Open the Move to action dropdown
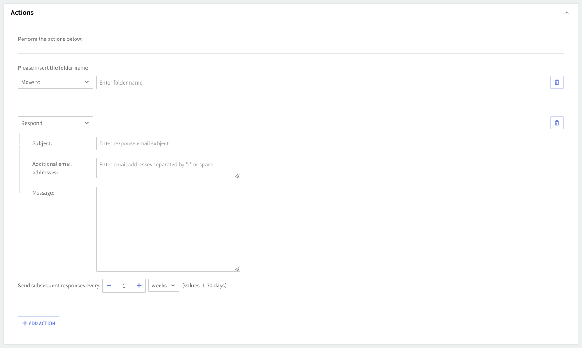Image resolution: width=582 pixels, height=348 pixels. coord(55,82)
